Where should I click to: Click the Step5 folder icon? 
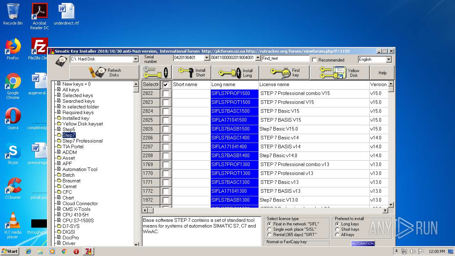coord(59,129)
